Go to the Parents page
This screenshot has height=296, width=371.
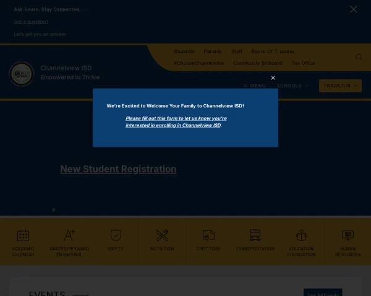click(213, 51)
